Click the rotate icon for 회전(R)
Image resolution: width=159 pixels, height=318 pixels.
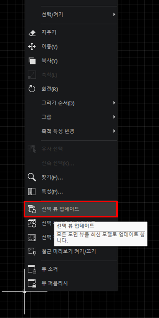pos(32,89)
